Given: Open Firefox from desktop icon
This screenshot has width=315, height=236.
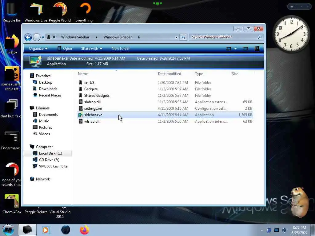Looking at the screenshot, I should pyautogui.click(x=12, y=44).
